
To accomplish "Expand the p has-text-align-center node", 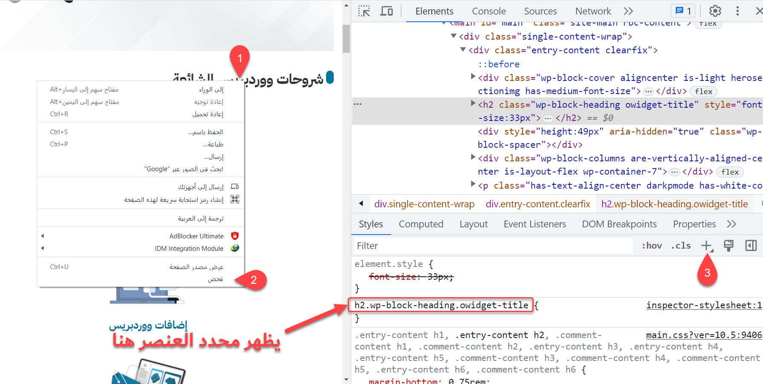I will 473,184.
